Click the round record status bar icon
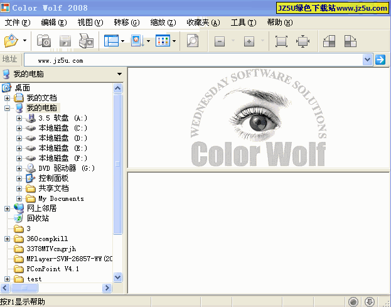The height and width of the screenshot is (307, 391). click(x=353, y=302)
